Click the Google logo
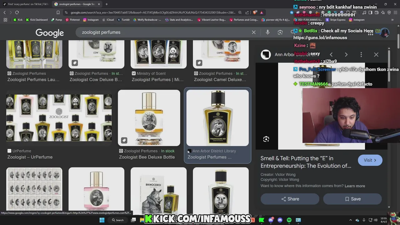400x225 pixels. 50,32
